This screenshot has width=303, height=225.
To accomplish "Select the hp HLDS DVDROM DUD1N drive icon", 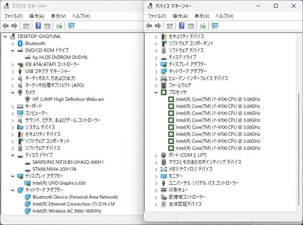I will (28, 57).
